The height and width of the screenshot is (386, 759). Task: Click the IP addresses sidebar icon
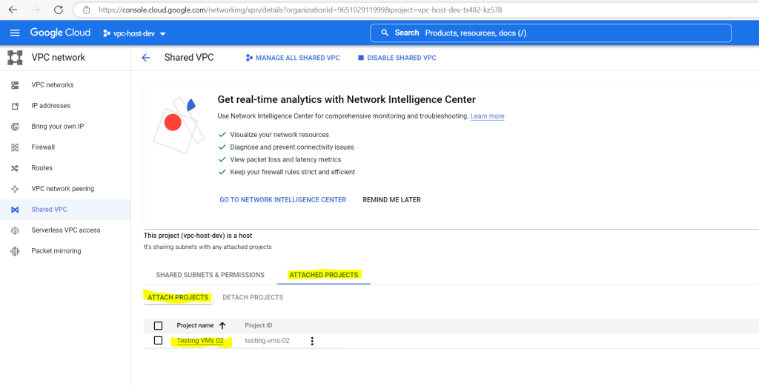[15, 106]
